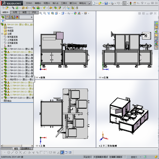Click the Zoom to Area icon

pyautogui.click(x=45, y=13)
